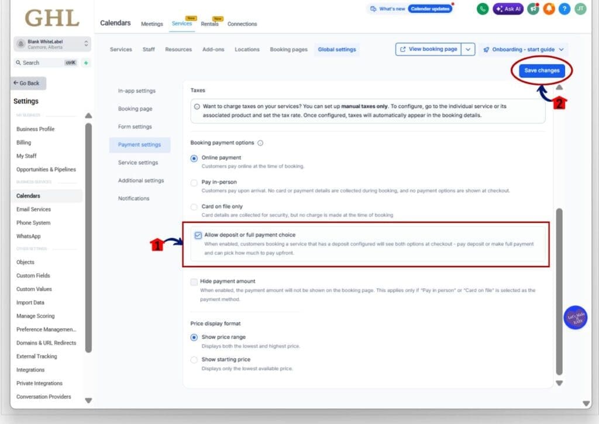Select the Global settings sub-tab
The height and width of the screenshot is (424, 599).
click(336, 50)
